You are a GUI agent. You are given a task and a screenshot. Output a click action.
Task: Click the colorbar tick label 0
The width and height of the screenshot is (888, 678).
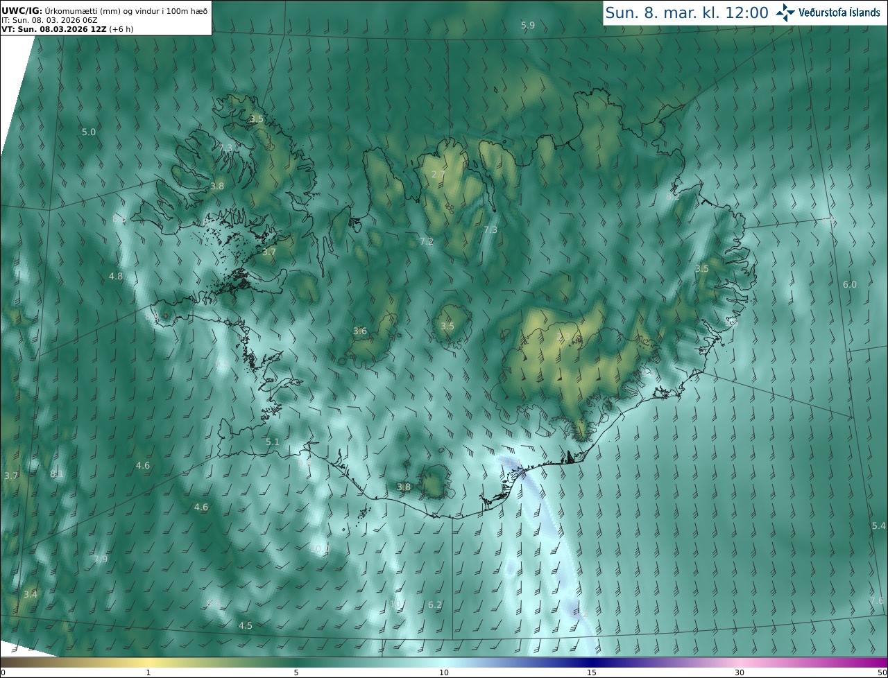click(x=3, y=672)
